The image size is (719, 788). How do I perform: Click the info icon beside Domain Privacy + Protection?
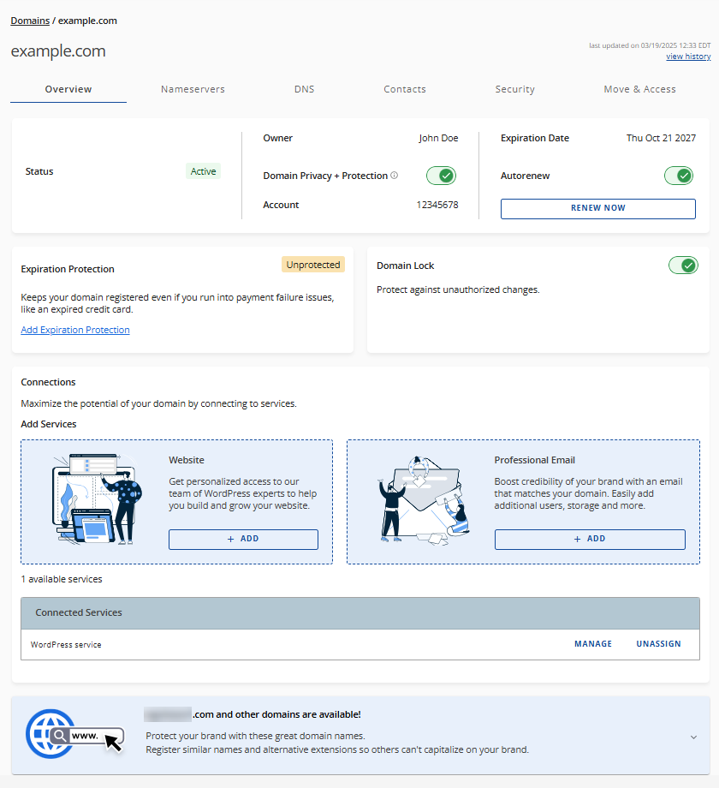coord(395,176)
